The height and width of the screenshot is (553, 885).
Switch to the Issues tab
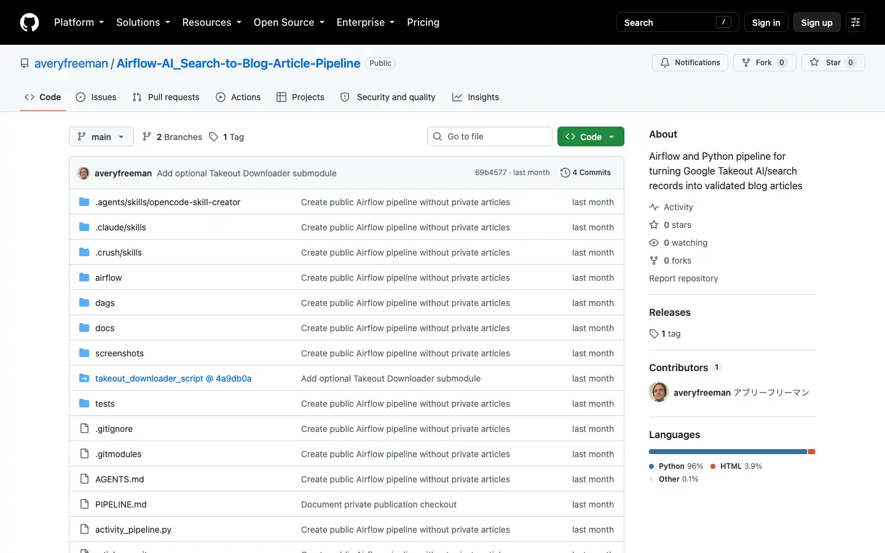click(x=96, y=97)
